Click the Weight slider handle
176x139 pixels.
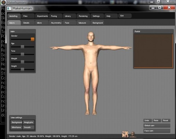pos(22,62)
